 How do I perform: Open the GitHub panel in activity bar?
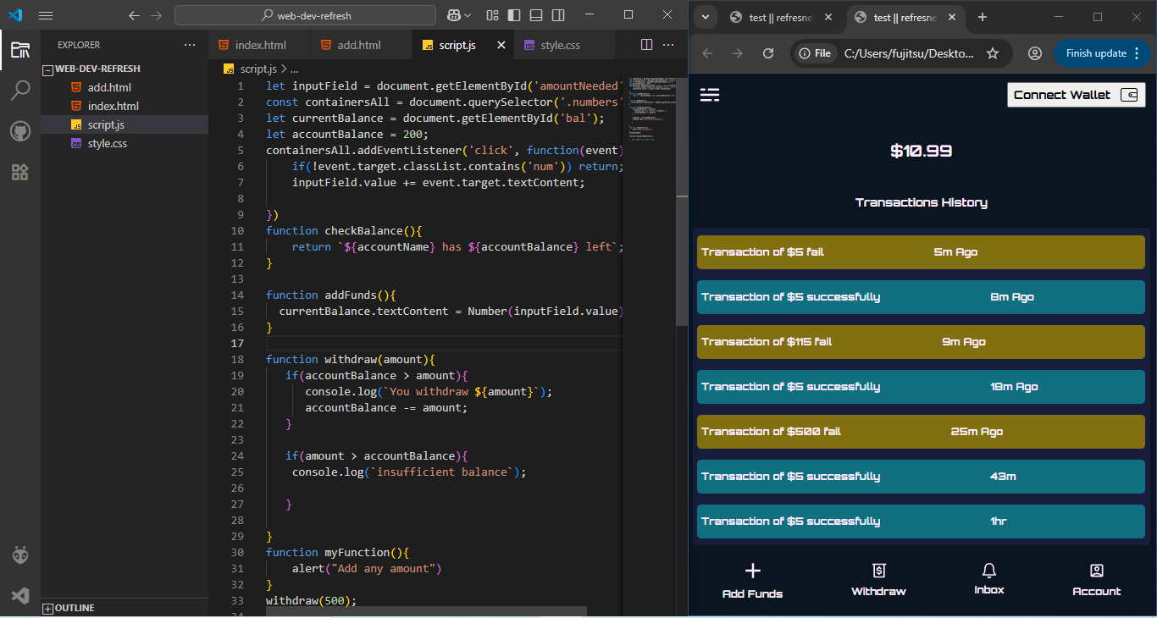[20, 131]
